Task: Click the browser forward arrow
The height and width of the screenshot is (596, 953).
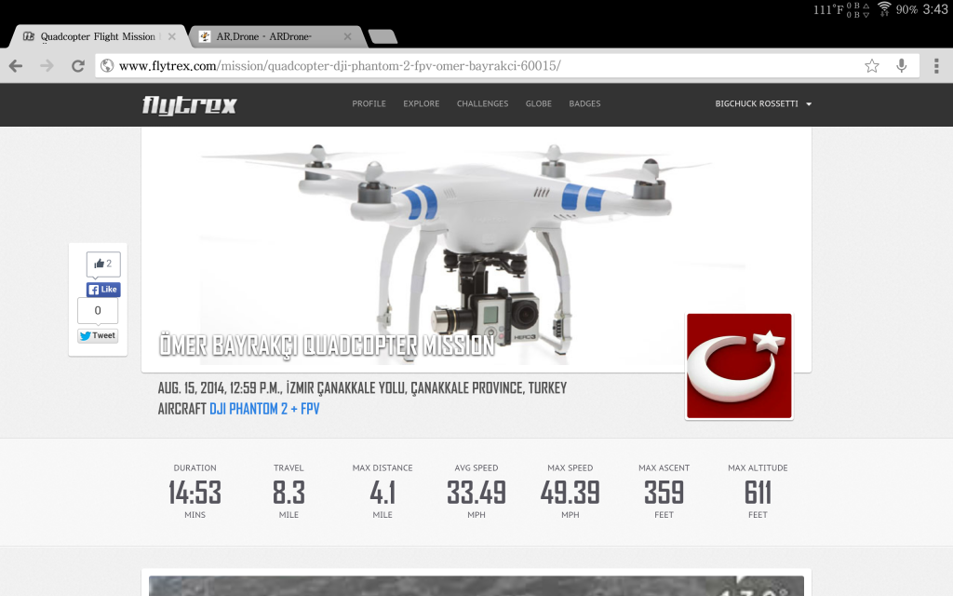Action: pos(47,66)
